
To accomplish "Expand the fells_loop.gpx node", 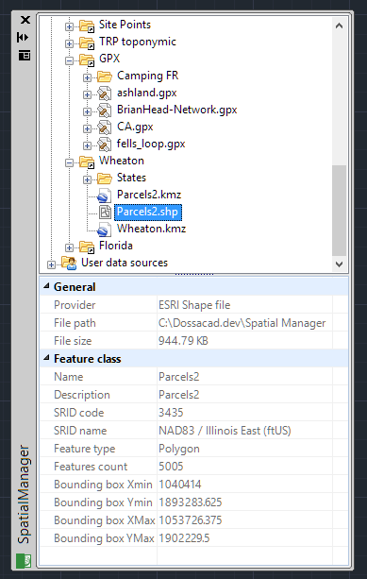I will 87,145.
